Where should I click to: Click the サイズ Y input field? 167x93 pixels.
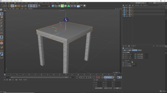point(131,56)
